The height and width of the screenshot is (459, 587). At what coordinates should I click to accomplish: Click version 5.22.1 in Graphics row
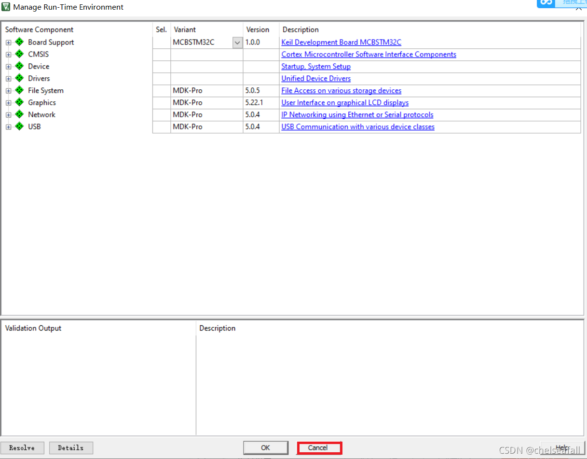click(x=254, y=103)
